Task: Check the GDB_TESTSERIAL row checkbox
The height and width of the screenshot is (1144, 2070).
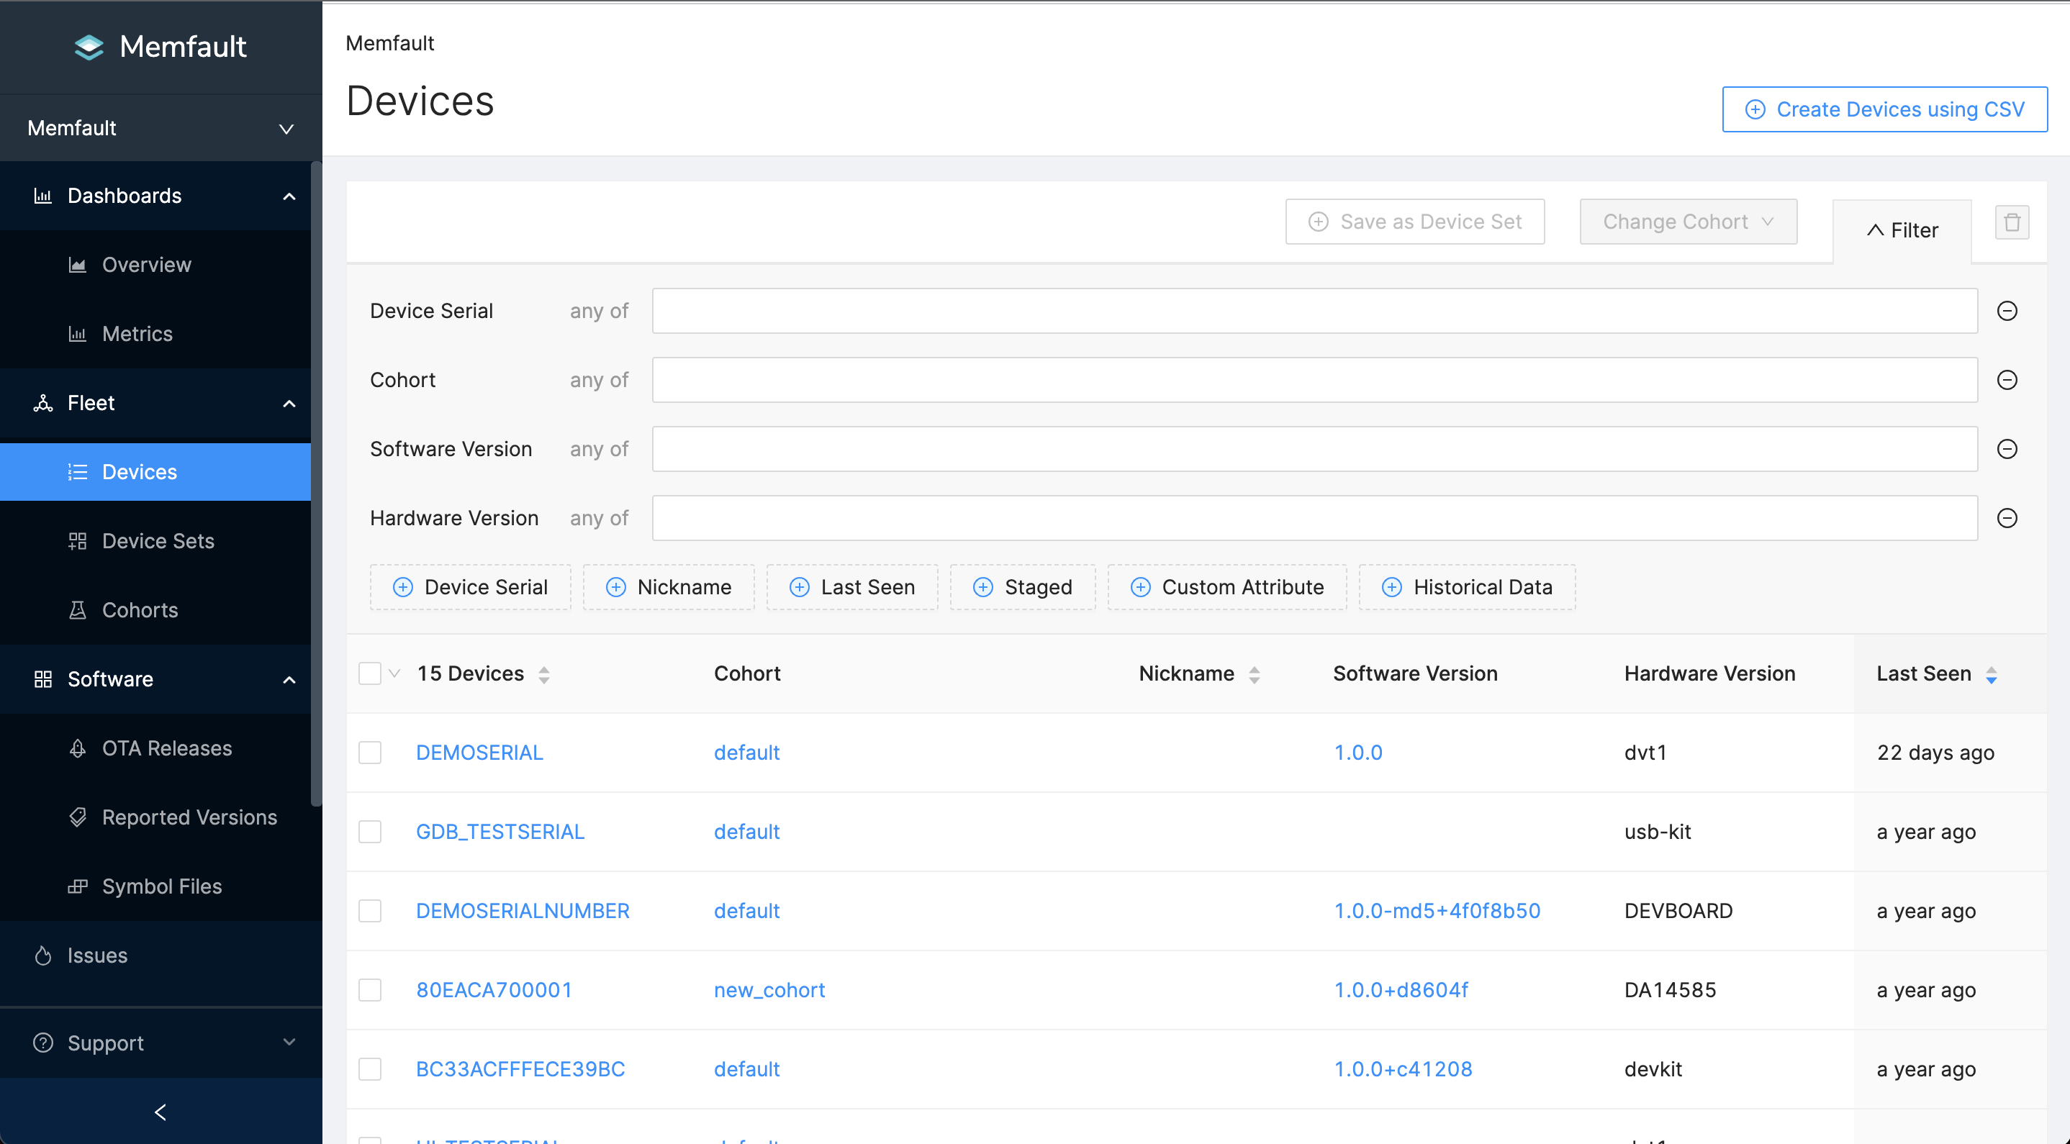Action: pos(370,832)
